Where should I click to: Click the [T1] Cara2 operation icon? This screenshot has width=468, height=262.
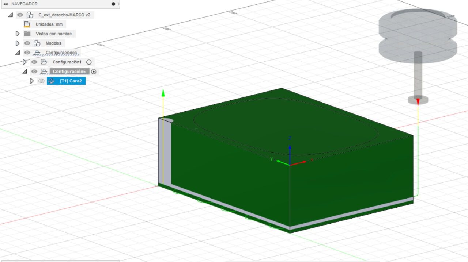[52, 81]
